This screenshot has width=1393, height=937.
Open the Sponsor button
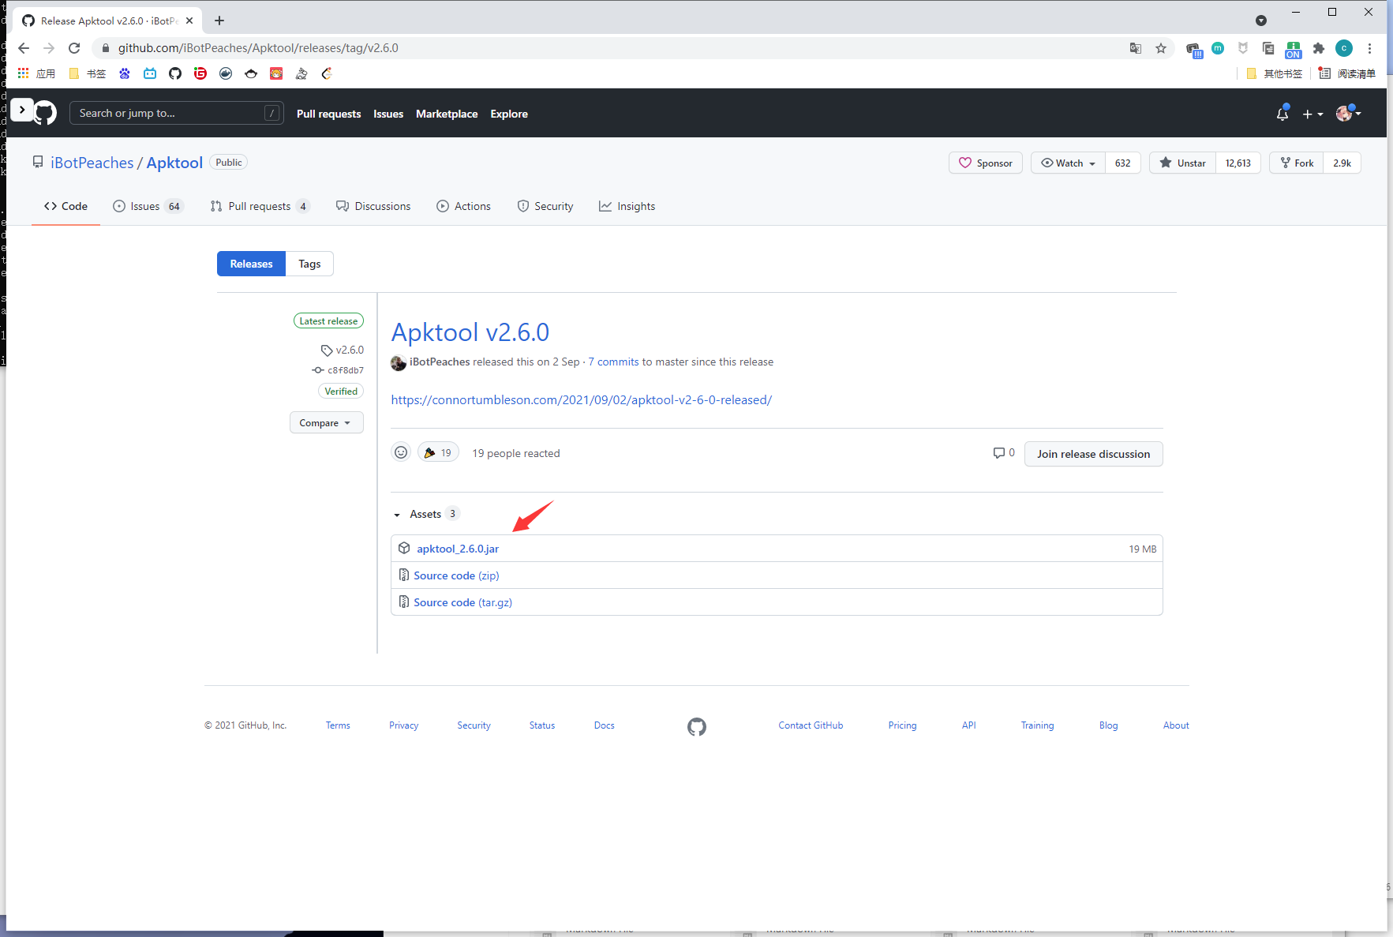click(985, 163)
